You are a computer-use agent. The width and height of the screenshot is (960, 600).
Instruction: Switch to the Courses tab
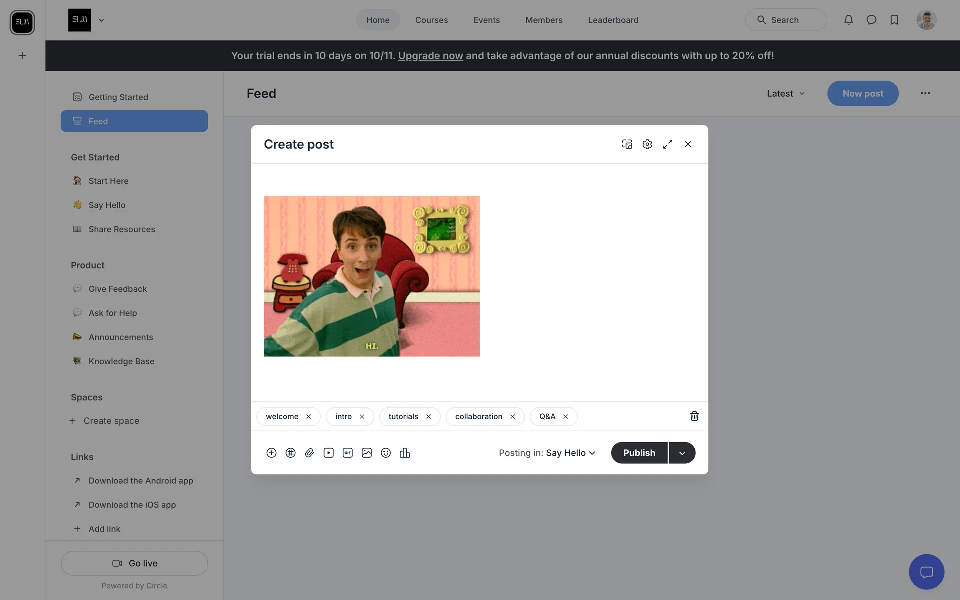click(x=431, y=20)
